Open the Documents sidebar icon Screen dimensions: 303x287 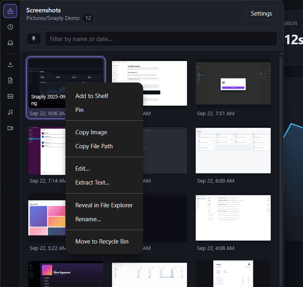[10, 80]
